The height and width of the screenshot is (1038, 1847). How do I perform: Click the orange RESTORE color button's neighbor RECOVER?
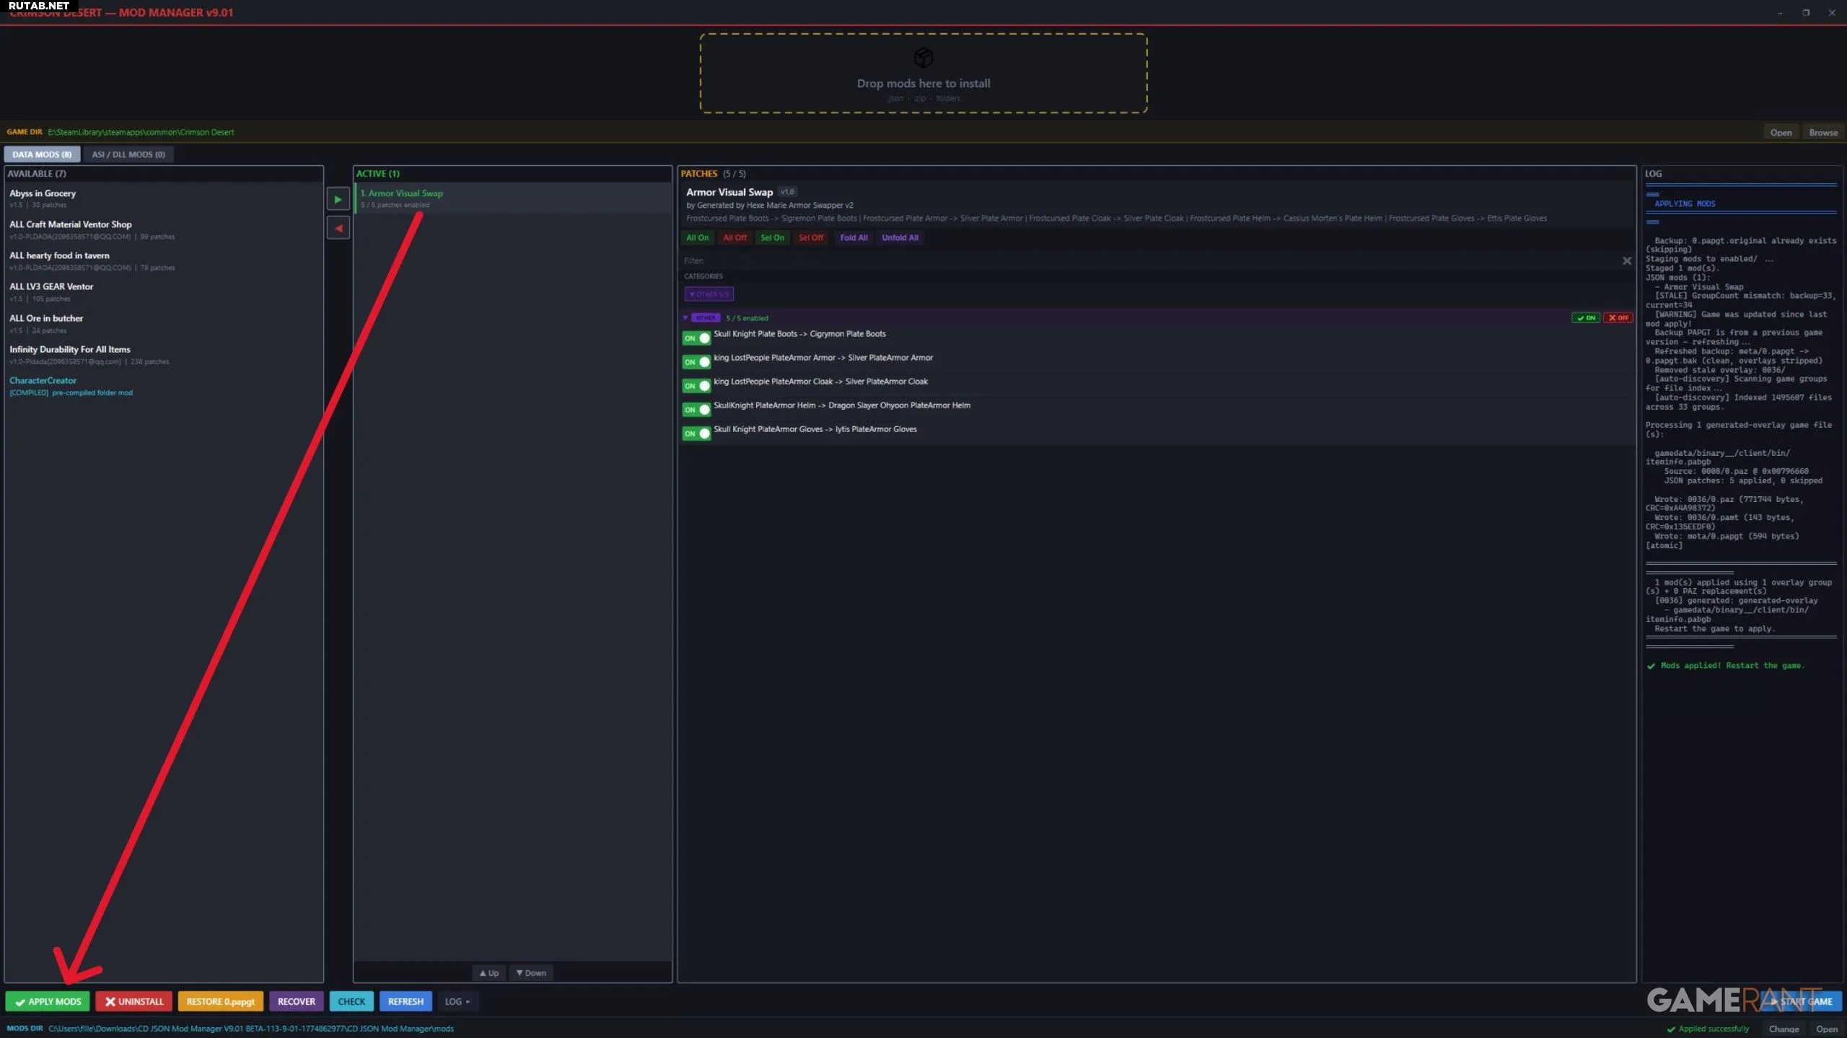(x=296, y=1001)
